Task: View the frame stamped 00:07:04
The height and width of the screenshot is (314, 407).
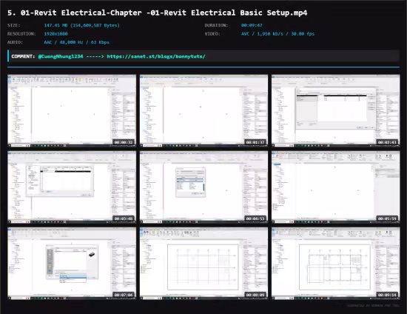Action: click(72, 264)
